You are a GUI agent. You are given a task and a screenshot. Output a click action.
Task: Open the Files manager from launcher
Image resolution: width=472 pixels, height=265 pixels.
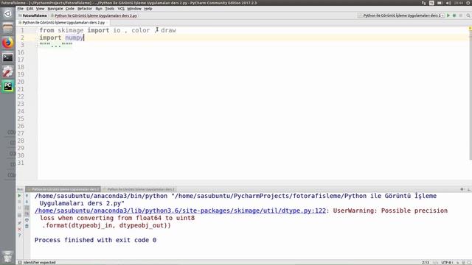8,29
